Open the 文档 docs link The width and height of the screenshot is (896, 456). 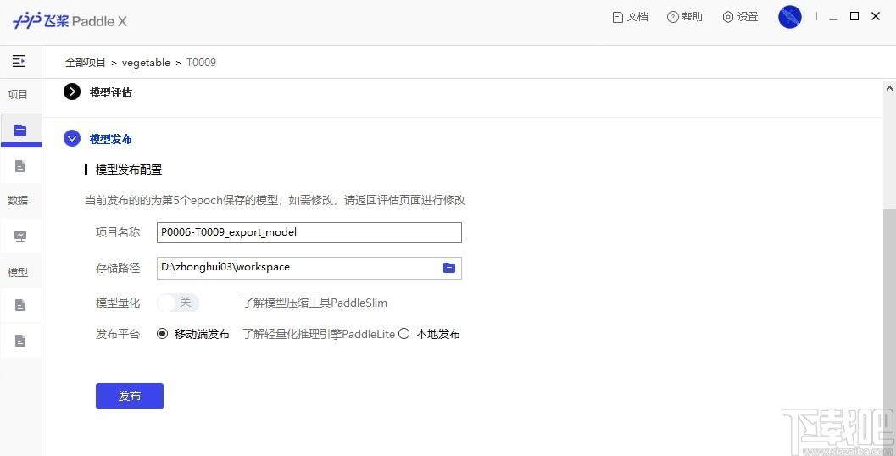point(631,17)
